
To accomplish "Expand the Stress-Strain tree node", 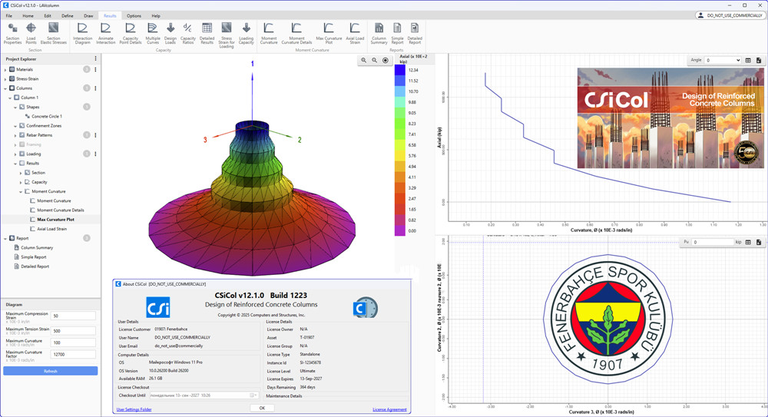I will [x=5, y=79].
